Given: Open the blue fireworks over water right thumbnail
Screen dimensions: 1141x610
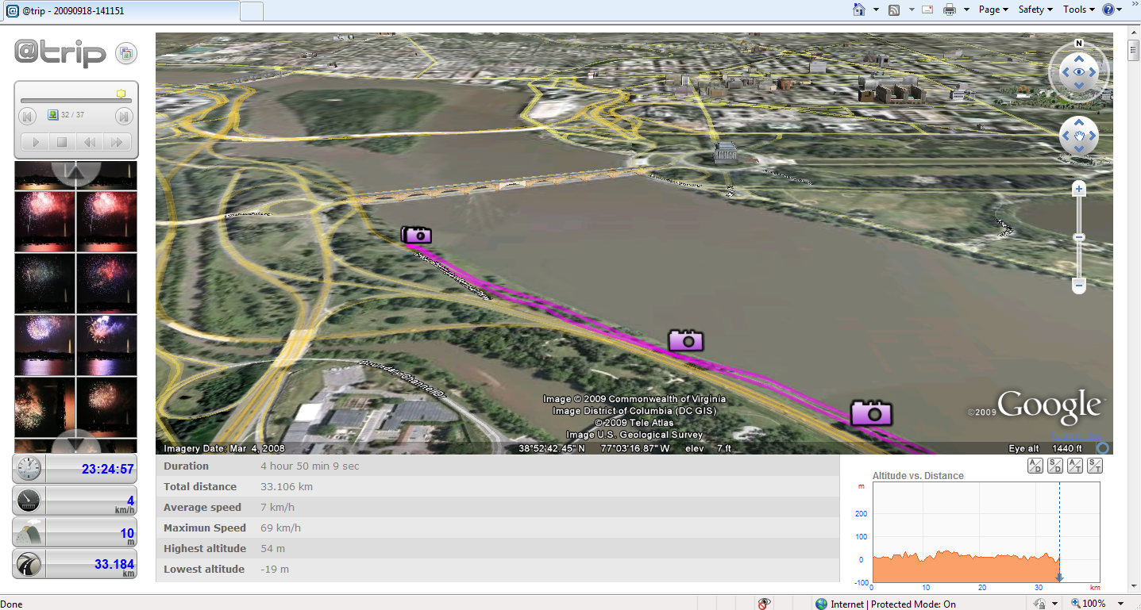Looking at the screenshot, I should coord(106,345).
